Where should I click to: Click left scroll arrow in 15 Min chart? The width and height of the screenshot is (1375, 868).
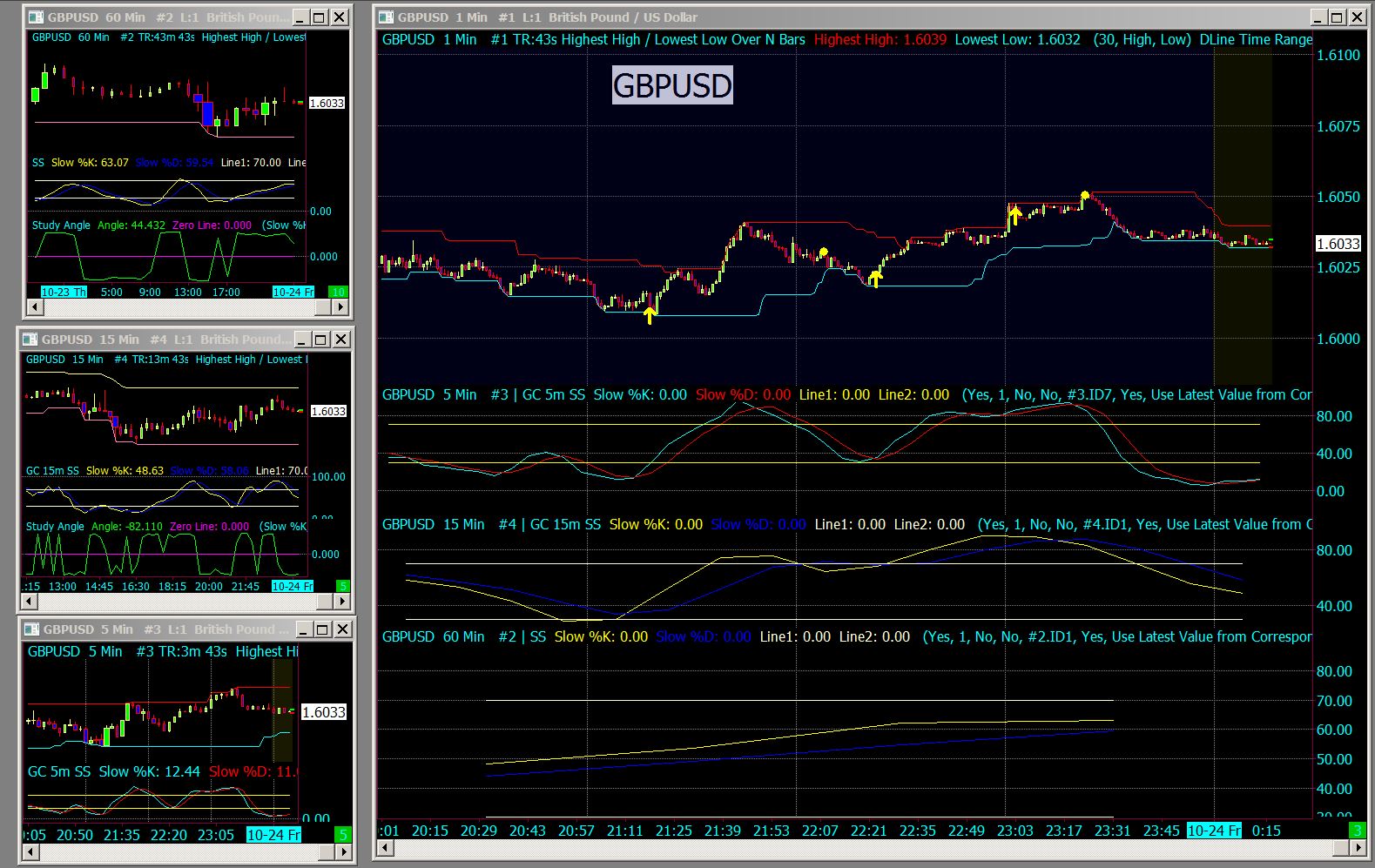point(30,602)
